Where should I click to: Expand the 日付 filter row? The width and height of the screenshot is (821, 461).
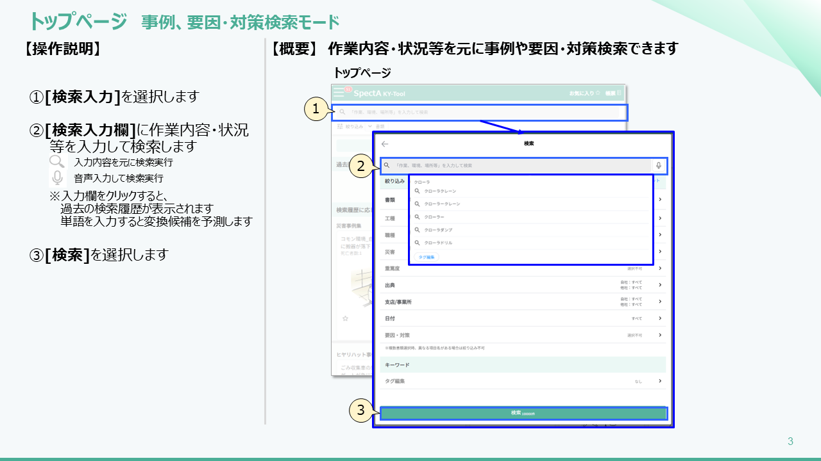tap(660, 318)
